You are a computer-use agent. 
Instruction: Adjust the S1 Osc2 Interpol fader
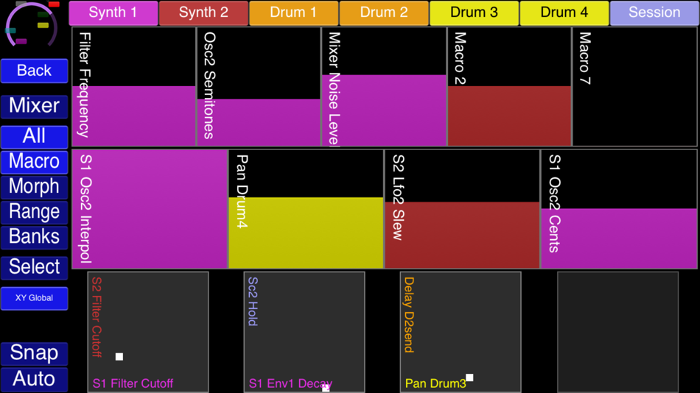tap(150, 209)
